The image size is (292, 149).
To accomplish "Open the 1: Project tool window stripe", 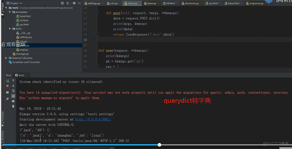I will [x=3, y=9].
